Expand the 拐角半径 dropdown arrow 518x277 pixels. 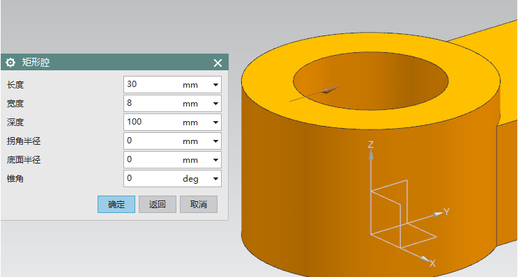pos(215,141)
